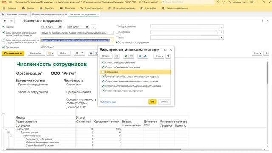
Task: Close the Среднесписочная численность tab
Action: [66, 14]
